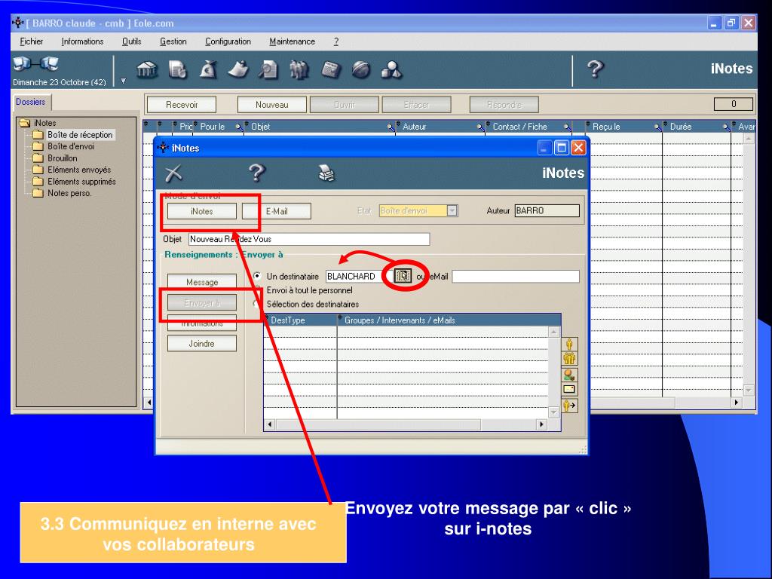Sort by the Reçu le column header
Image resolution: width=772 pixels, height=579 pixels.
pyautogui.click(x=623, y=127)
